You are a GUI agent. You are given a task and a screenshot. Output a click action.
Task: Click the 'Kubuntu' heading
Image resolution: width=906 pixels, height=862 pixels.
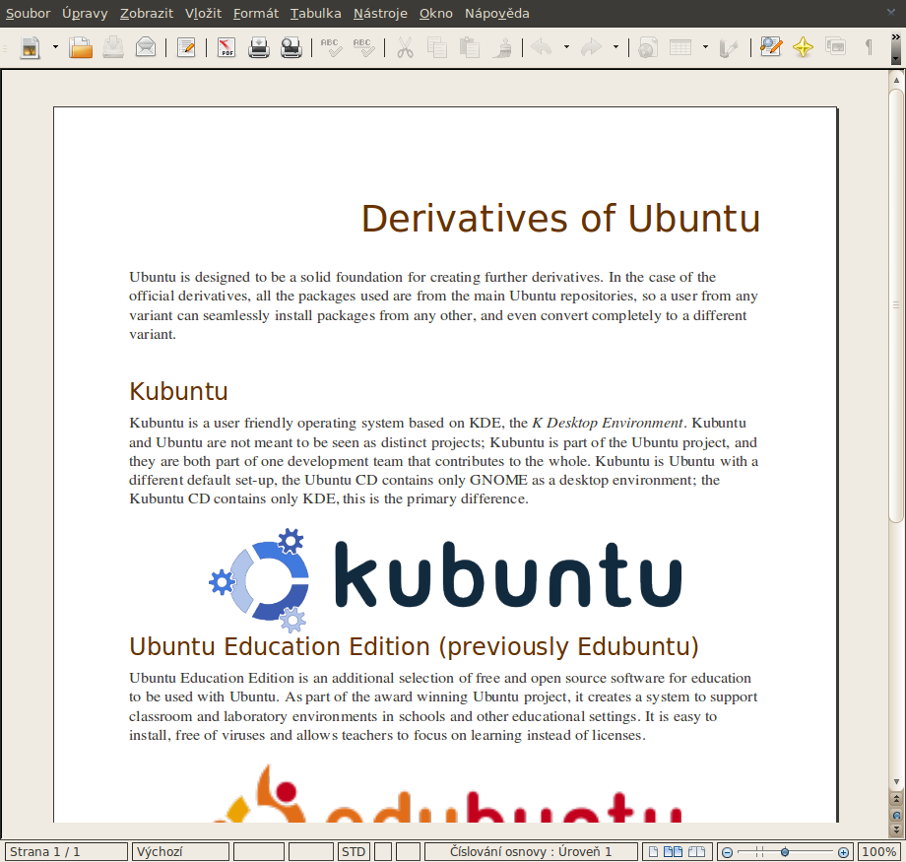coord(178,391)
